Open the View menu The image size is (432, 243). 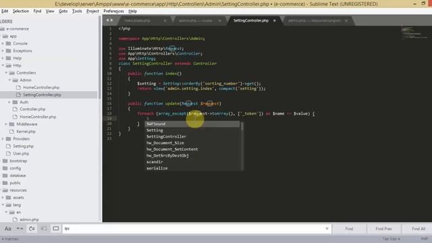click(50, 11)
